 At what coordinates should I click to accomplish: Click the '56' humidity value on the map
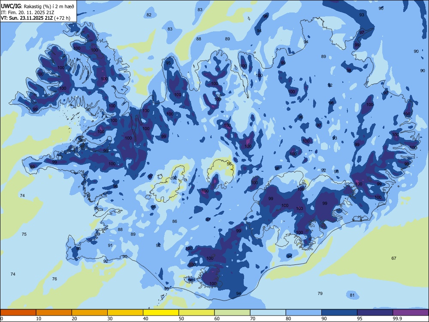point(229,164)
